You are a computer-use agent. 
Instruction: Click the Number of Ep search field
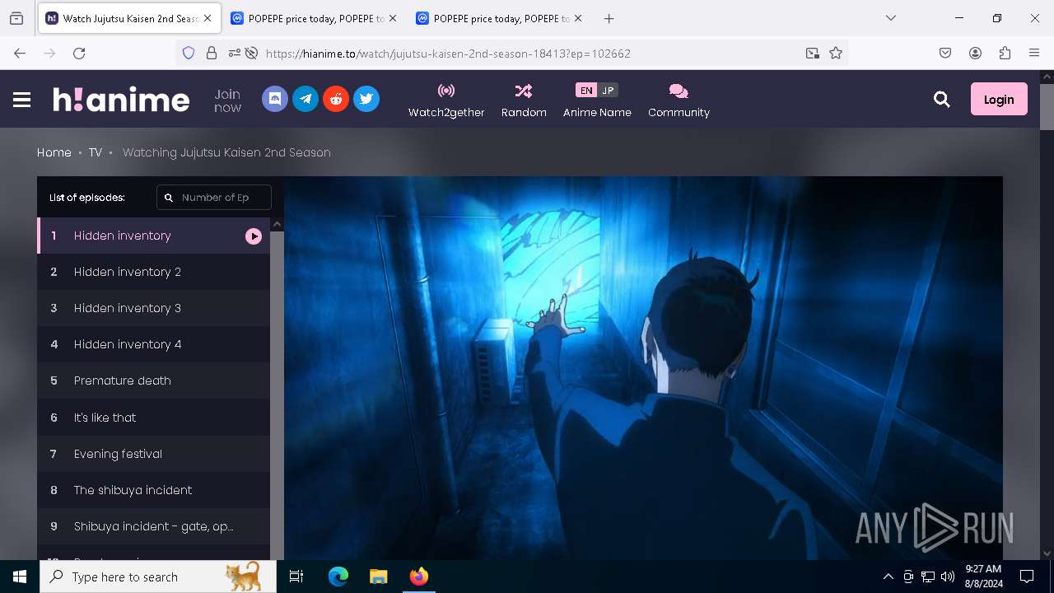[x=214, y=198]
